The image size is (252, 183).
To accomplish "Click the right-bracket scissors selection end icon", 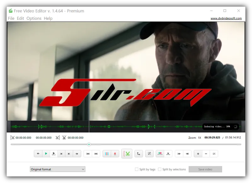I will (x=58, y=138).
